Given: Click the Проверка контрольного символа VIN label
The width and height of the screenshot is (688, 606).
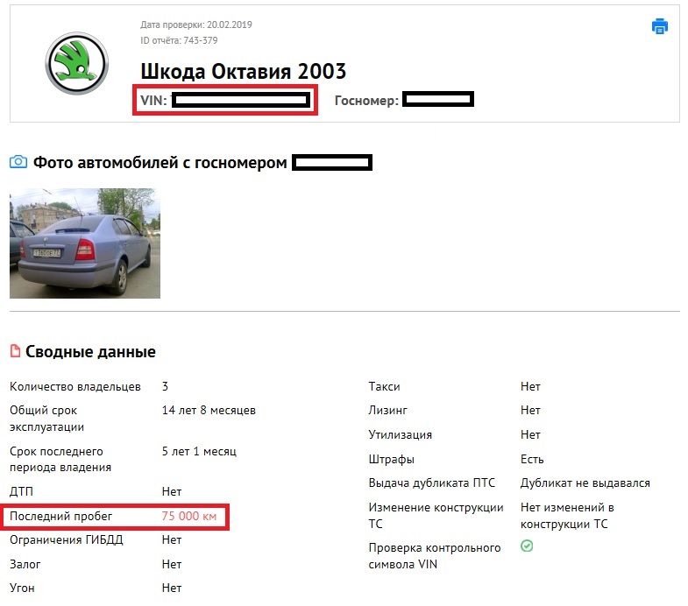Looking at the screenshot, I should tap(435, 556).
